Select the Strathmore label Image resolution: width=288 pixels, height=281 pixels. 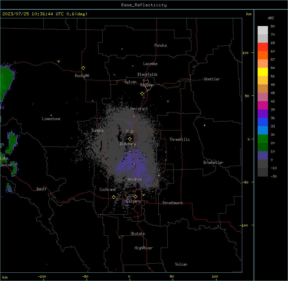[172, 203]
